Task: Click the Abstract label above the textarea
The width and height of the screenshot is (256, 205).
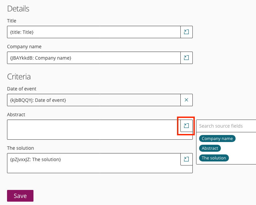Action: [16, 115]
